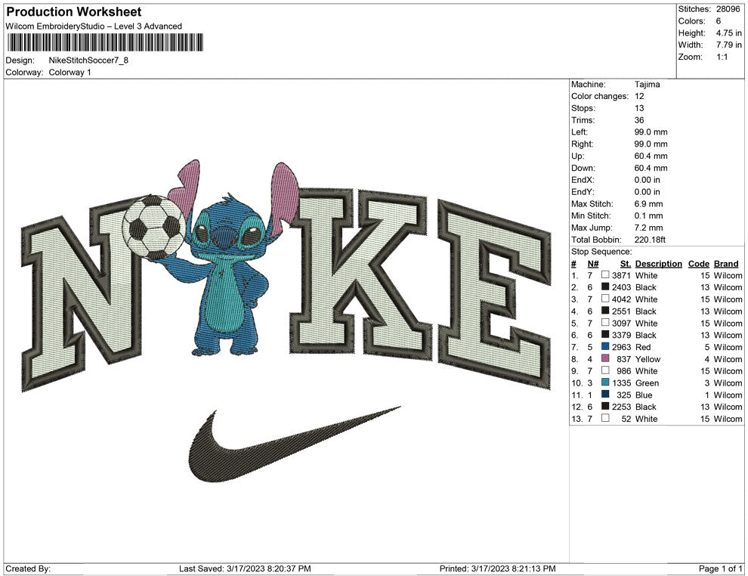
Task: Click the barcode below the Wilcom heading
Action: click(x=104, y=42)
